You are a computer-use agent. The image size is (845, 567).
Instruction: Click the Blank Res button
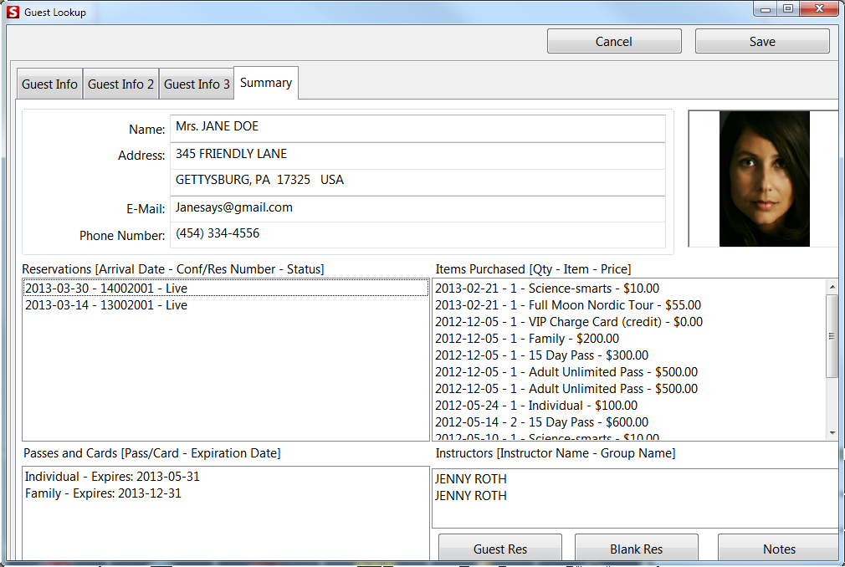[636, 549]
